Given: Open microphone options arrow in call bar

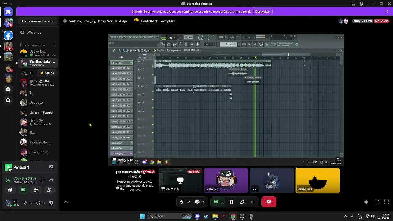Looking at the screenshot, I should point(189,202).
